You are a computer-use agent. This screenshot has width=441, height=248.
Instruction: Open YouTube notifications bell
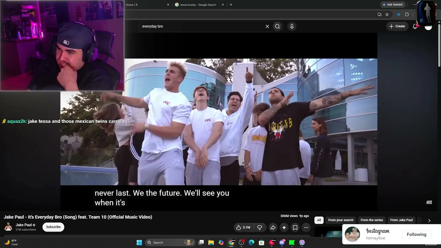415,26
